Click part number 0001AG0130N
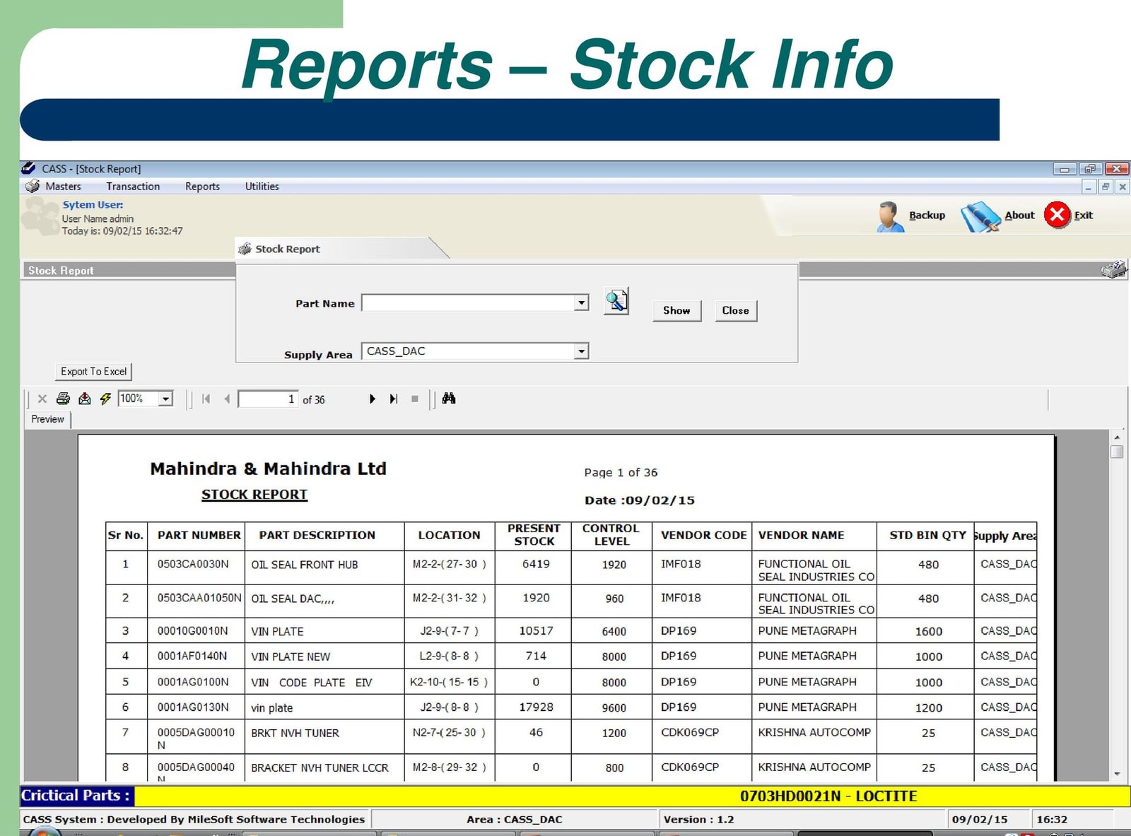Screen dimensions: 1131x836 pos(193,707)
